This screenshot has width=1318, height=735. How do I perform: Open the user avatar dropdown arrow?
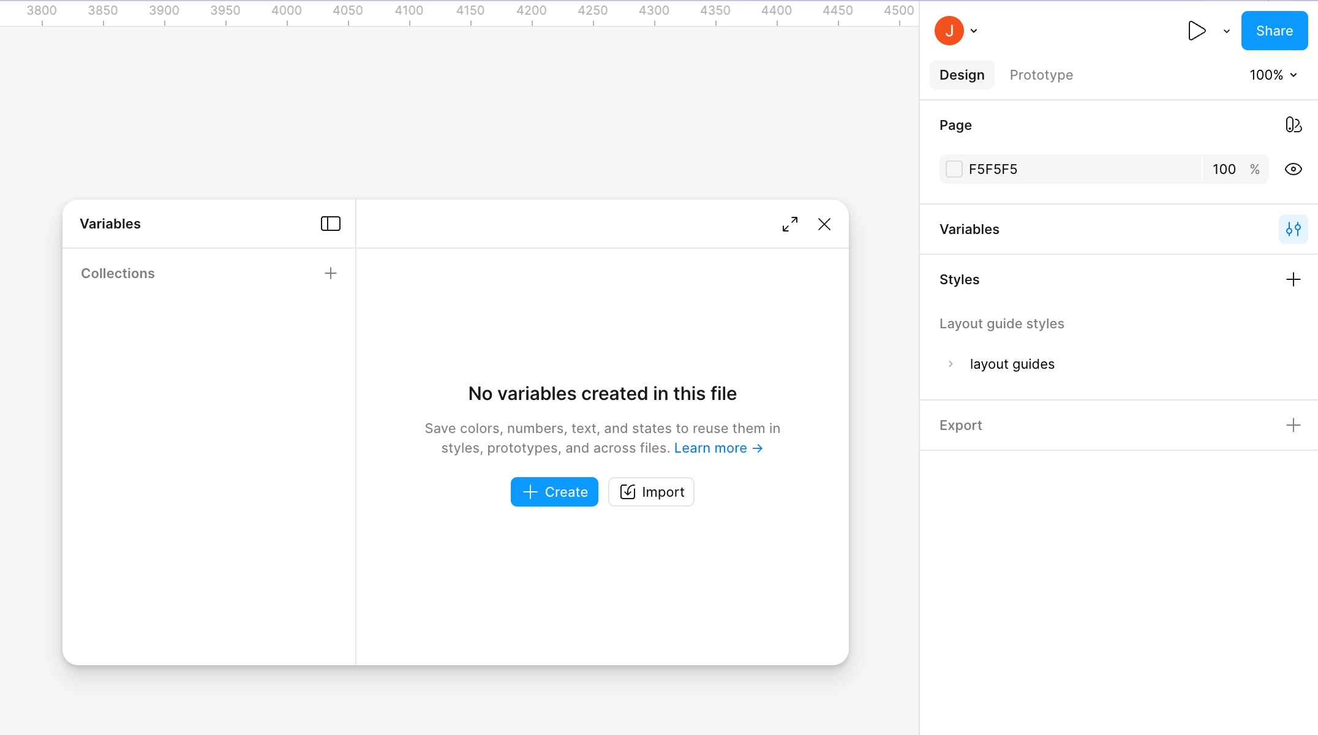tap(974, 31)
